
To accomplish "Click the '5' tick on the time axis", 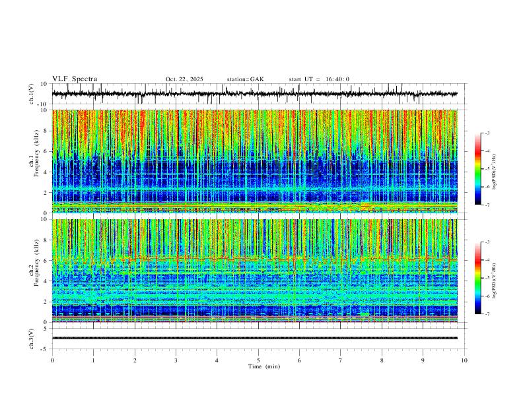I will [258, 360].
